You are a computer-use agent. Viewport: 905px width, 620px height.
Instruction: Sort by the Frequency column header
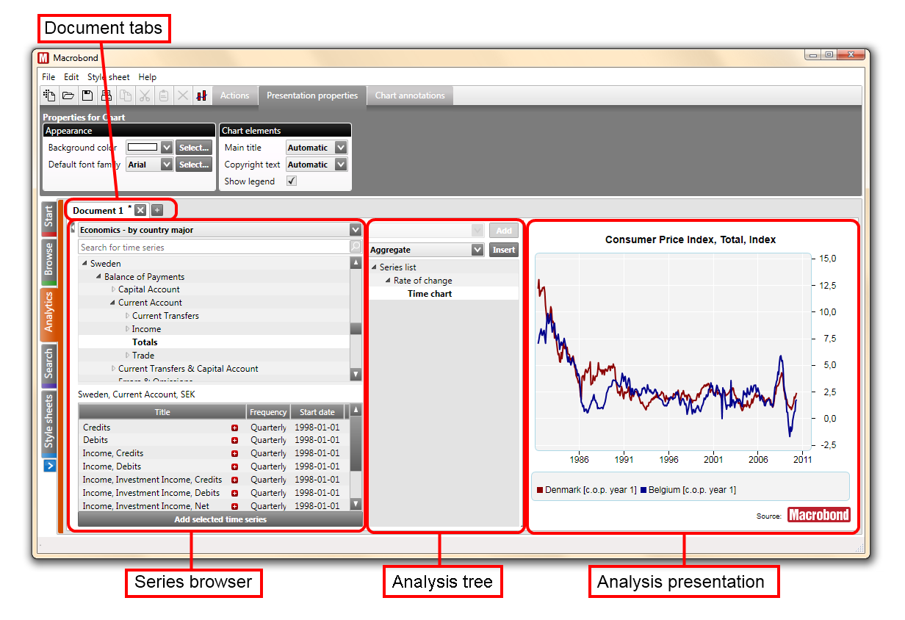[x=268, y=412]
